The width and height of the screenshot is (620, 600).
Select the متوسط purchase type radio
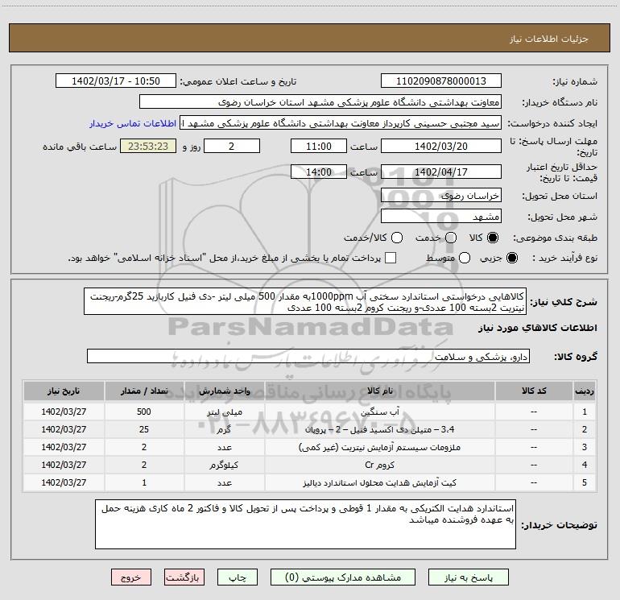click(465, 258)
